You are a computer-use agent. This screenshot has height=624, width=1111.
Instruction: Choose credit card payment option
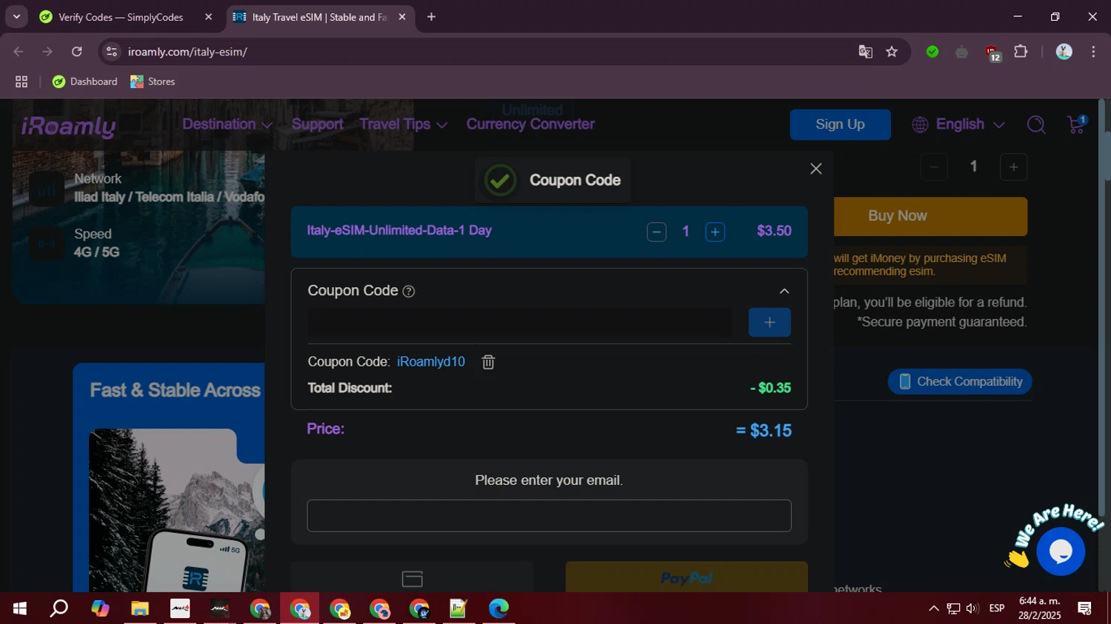click(x=412, y=577)
